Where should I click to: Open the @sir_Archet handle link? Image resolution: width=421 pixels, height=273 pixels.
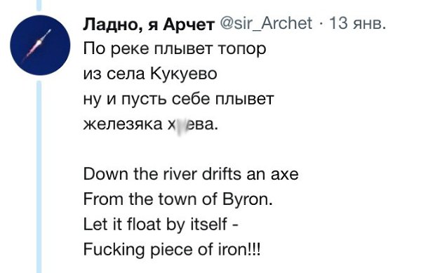266,23
